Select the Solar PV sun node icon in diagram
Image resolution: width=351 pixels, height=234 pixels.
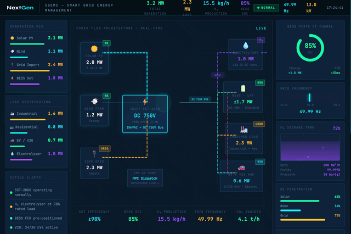click(x=94, y=49)
